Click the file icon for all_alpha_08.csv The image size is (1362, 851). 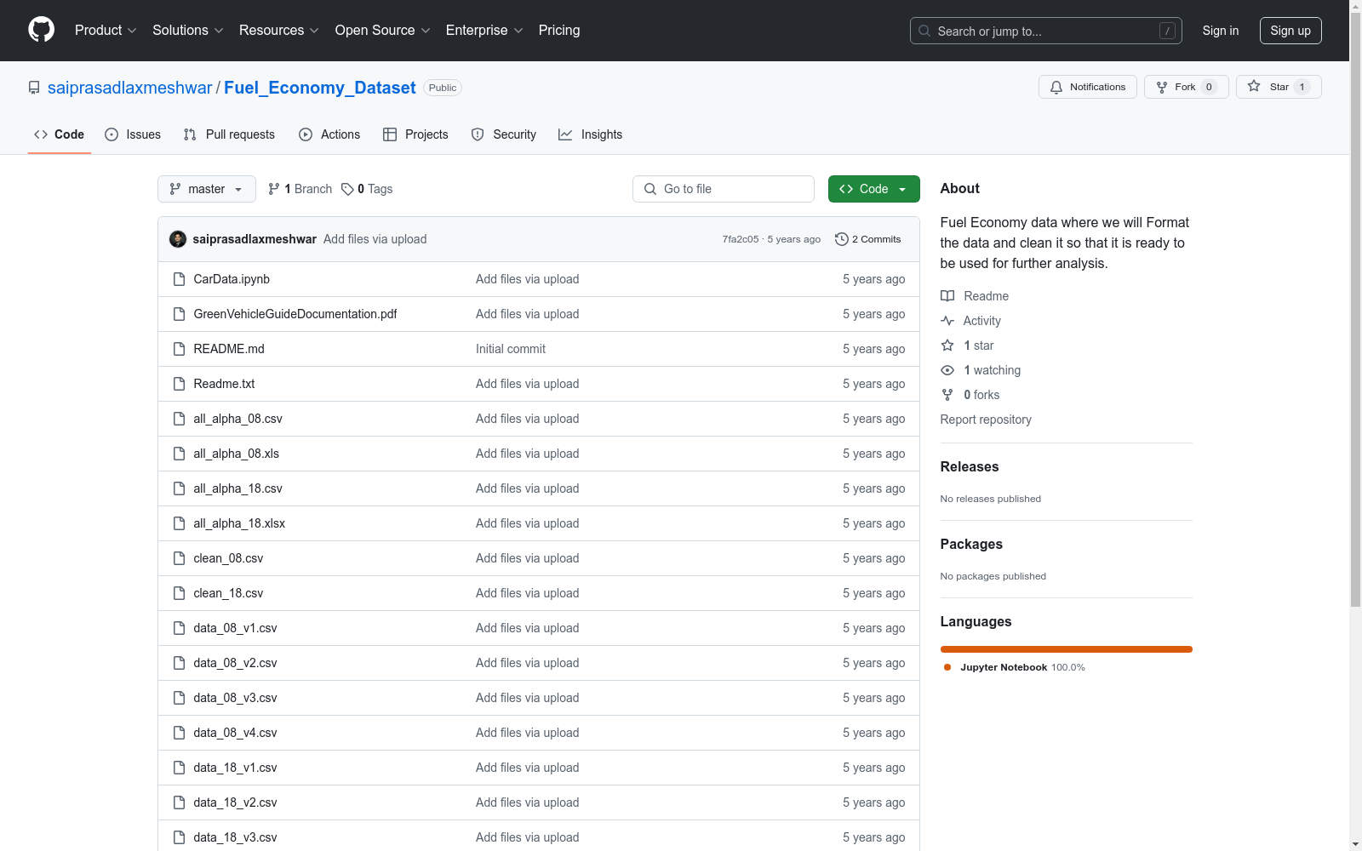179,419
